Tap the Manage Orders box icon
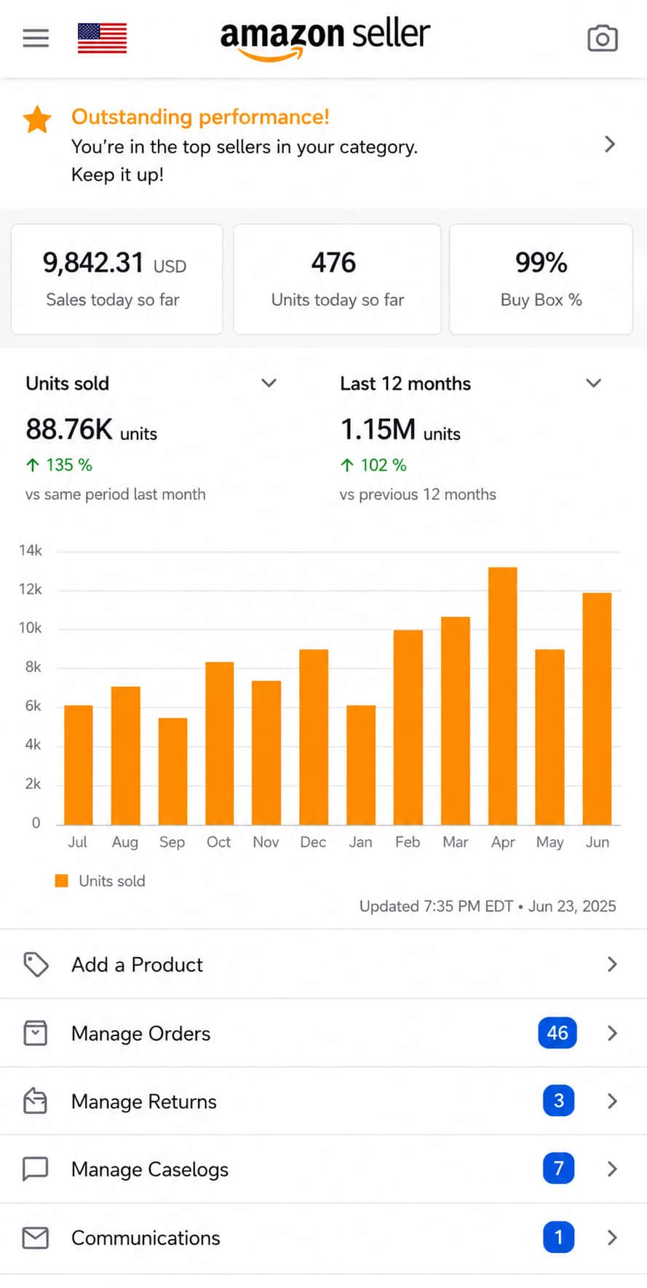The width and height of the screenshot is (647, 1288). coord(36,1033)
